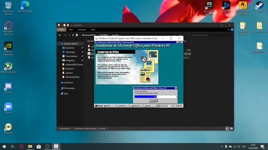
Task: Select Red in navigation pane
Action: (66, 94)
